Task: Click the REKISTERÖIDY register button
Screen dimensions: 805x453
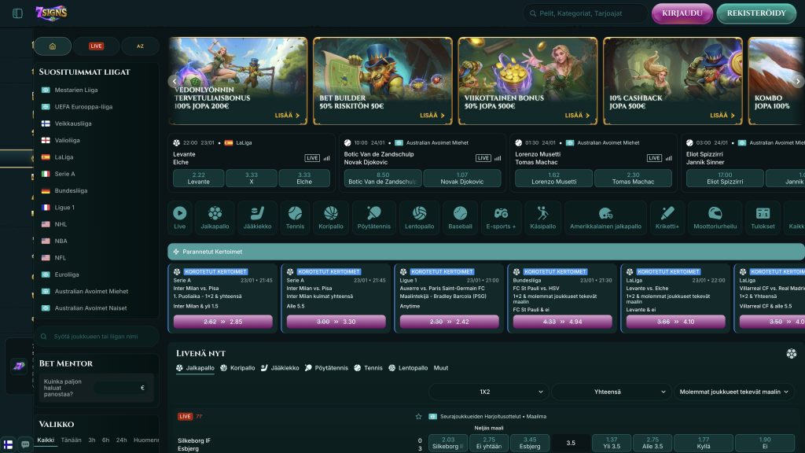Action: pos(756,13)
